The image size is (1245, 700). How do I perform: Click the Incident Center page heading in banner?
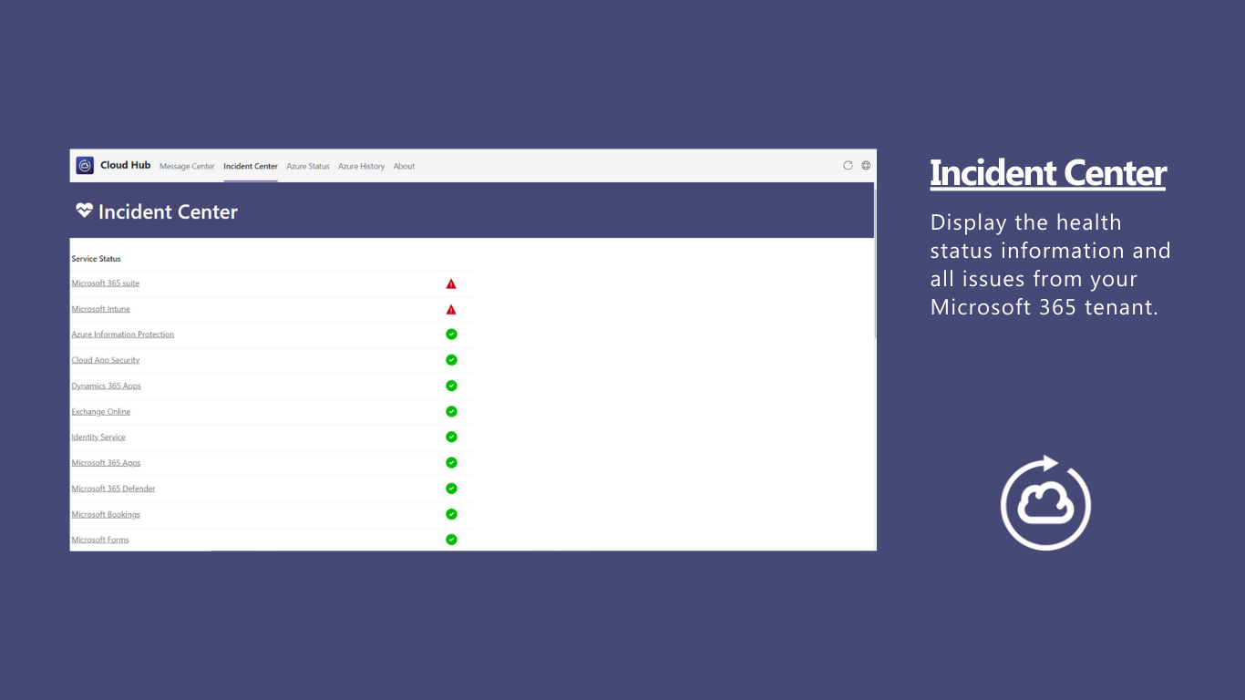pyautogui.click(x=168, y=211)
